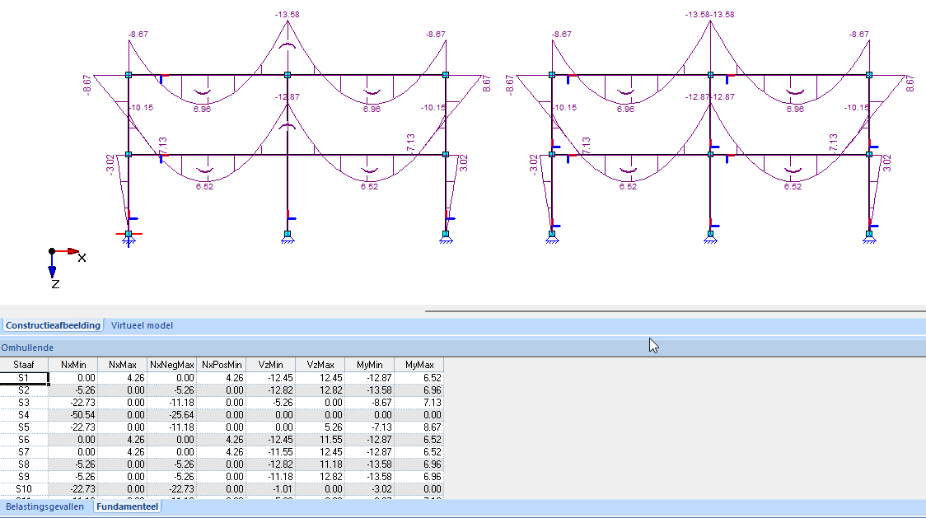Select row S10 in the Staaf column
This screenshot has width=926, height=518.
click(24, 490)
